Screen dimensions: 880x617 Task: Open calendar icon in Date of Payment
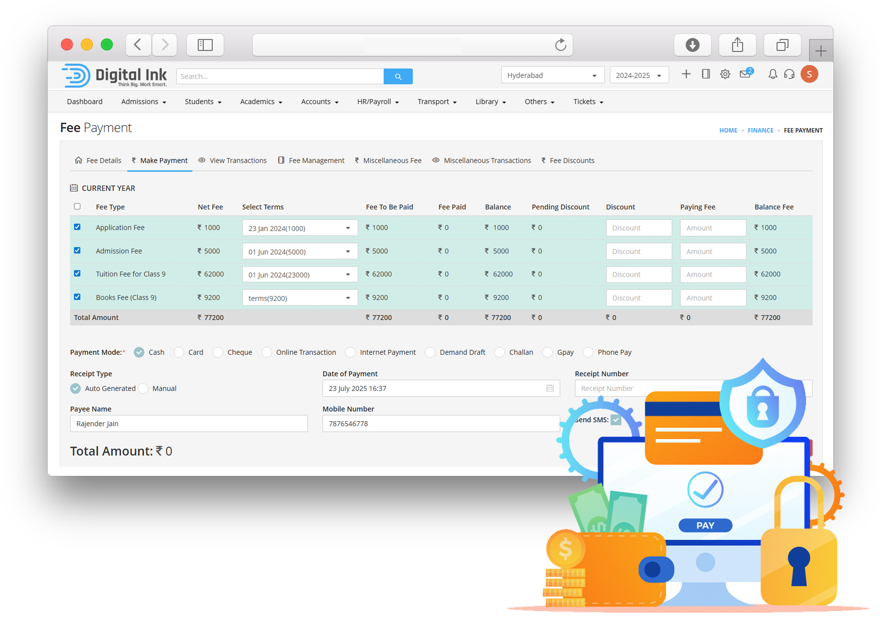tap(550, 388)
